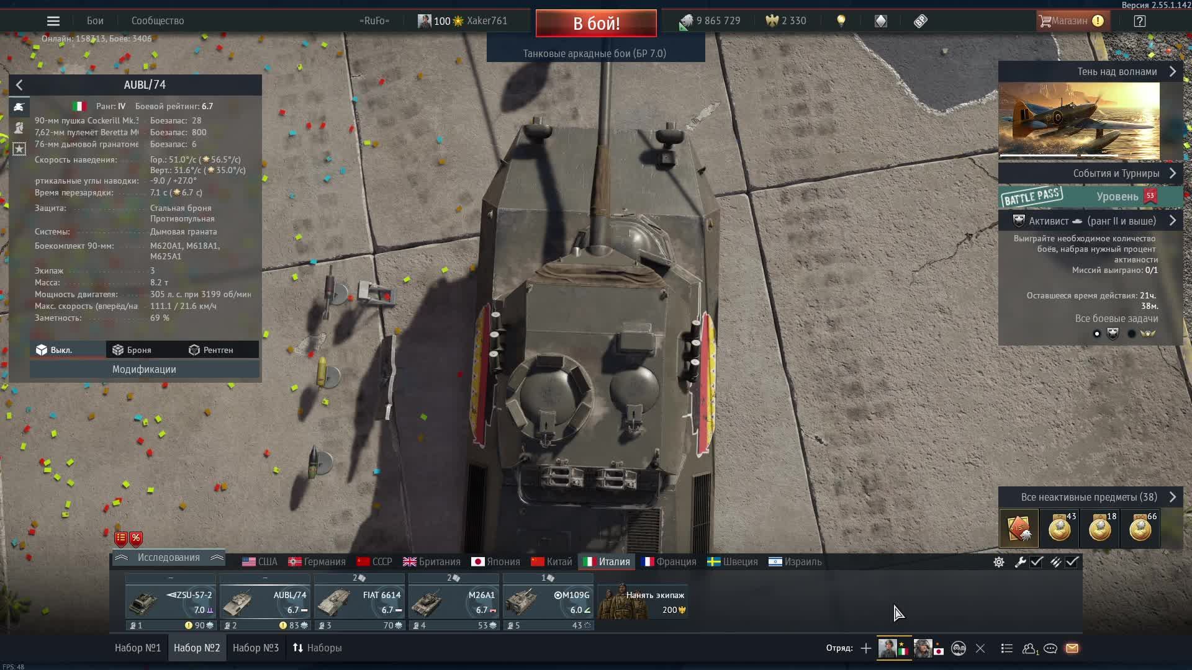The image size is (1192, 670).
Task: Click the ammunition auto-refill icon
Action: (1055, 562)
